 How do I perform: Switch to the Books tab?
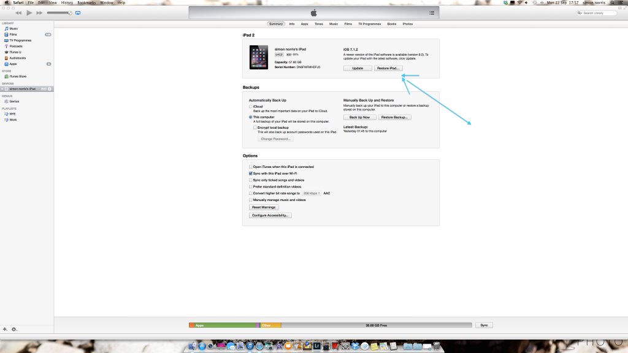click(392, 24)
